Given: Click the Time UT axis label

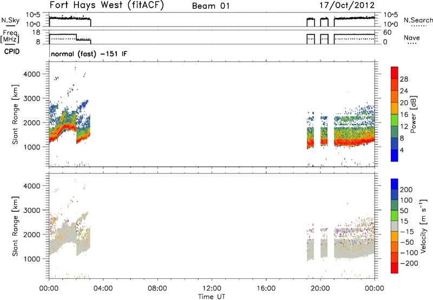Looking at the screenshot, I should [x=212, y=296].
